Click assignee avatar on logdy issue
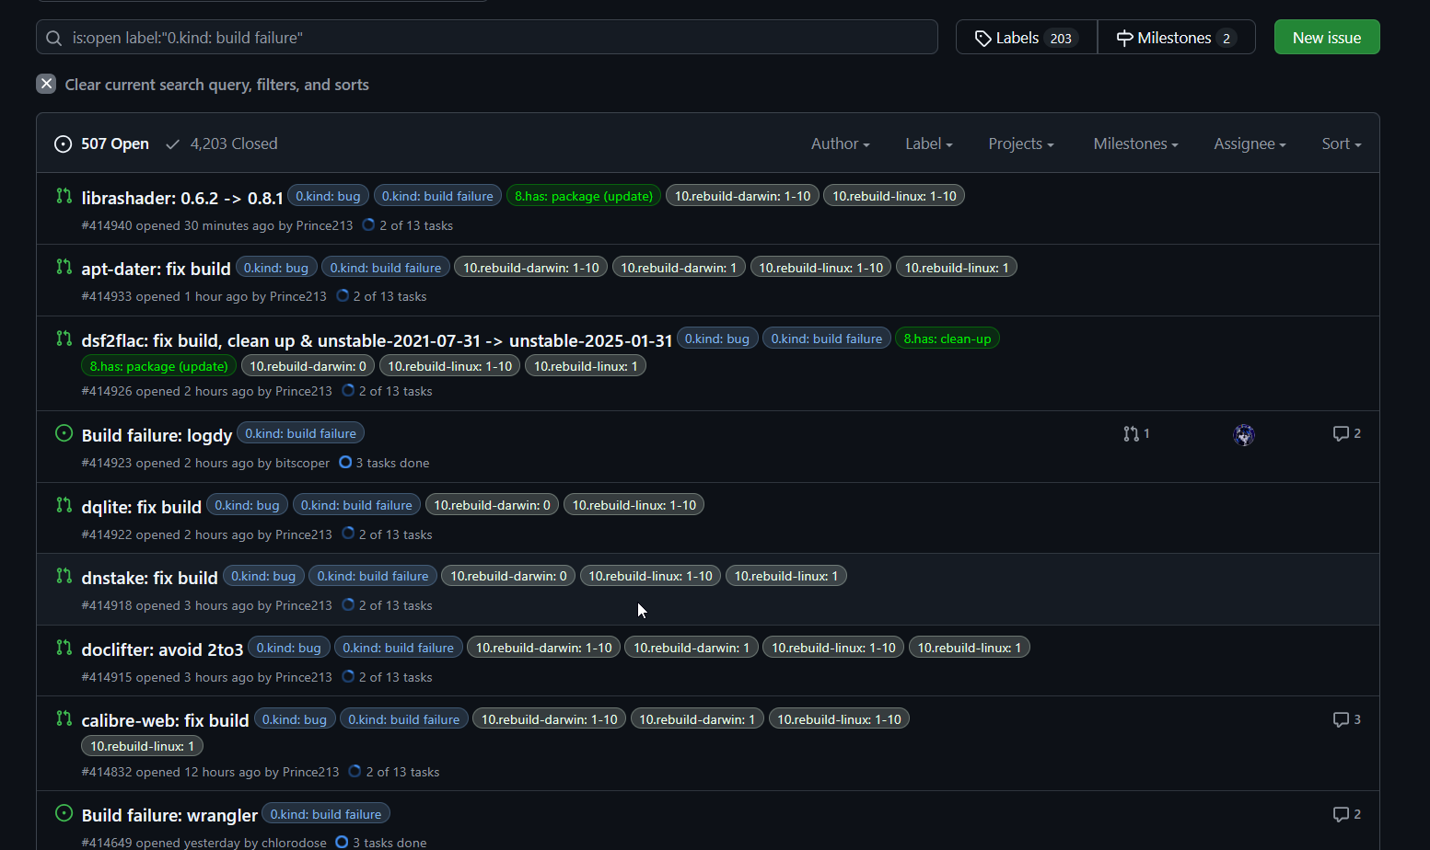Viewport: 1430px width, 850px height. point(1244,435)
